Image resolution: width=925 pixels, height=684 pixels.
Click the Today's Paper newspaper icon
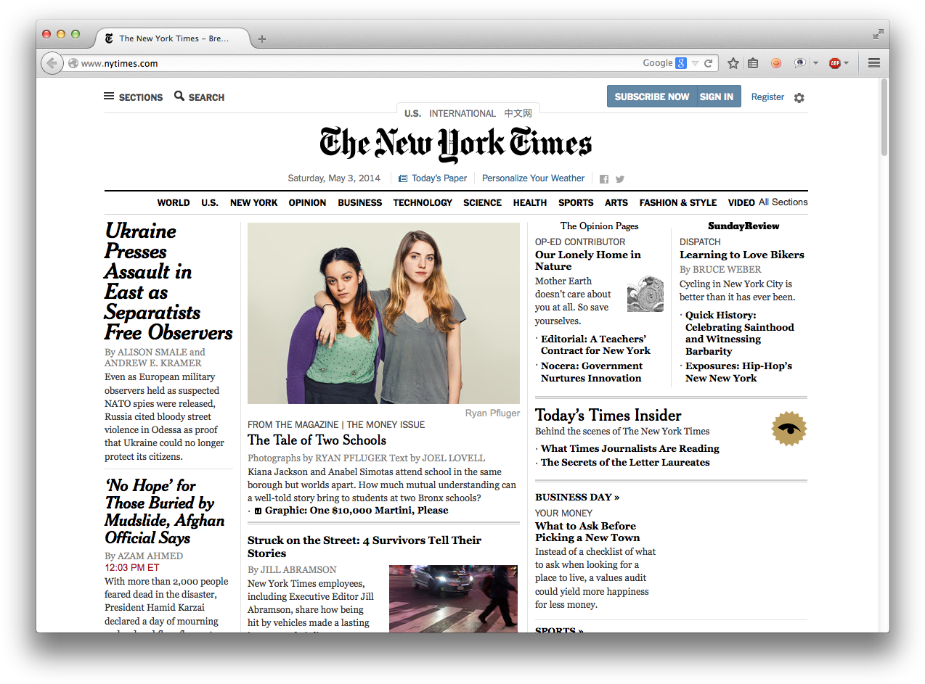[x=403, y=178]
